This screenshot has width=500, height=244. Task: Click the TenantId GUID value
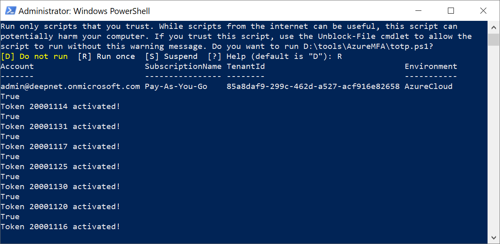click(313, 87)
